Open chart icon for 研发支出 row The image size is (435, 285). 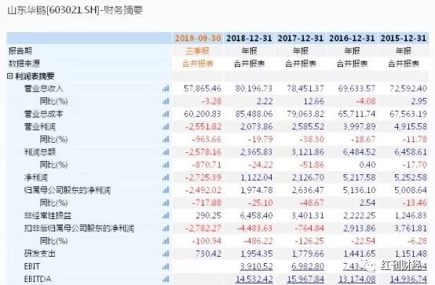166,254
